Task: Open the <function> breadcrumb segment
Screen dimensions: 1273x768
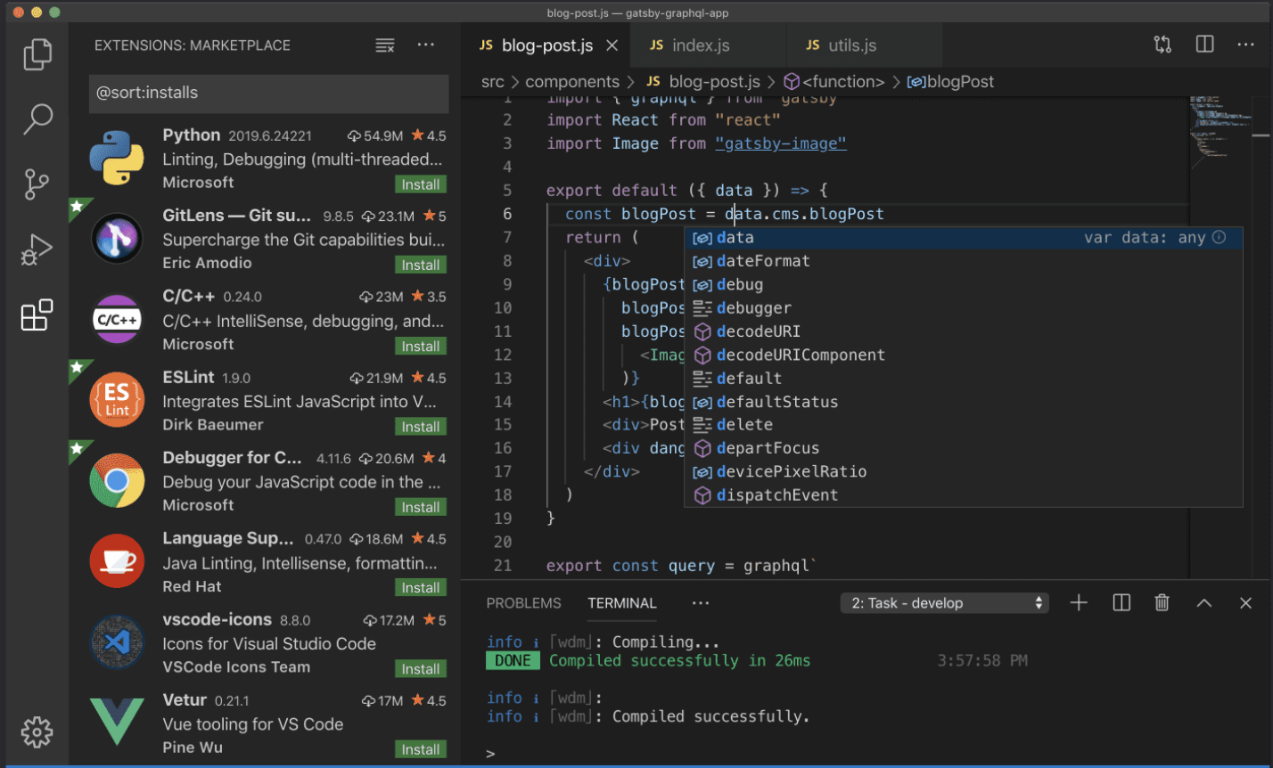Action: click(x=834, y=82)
